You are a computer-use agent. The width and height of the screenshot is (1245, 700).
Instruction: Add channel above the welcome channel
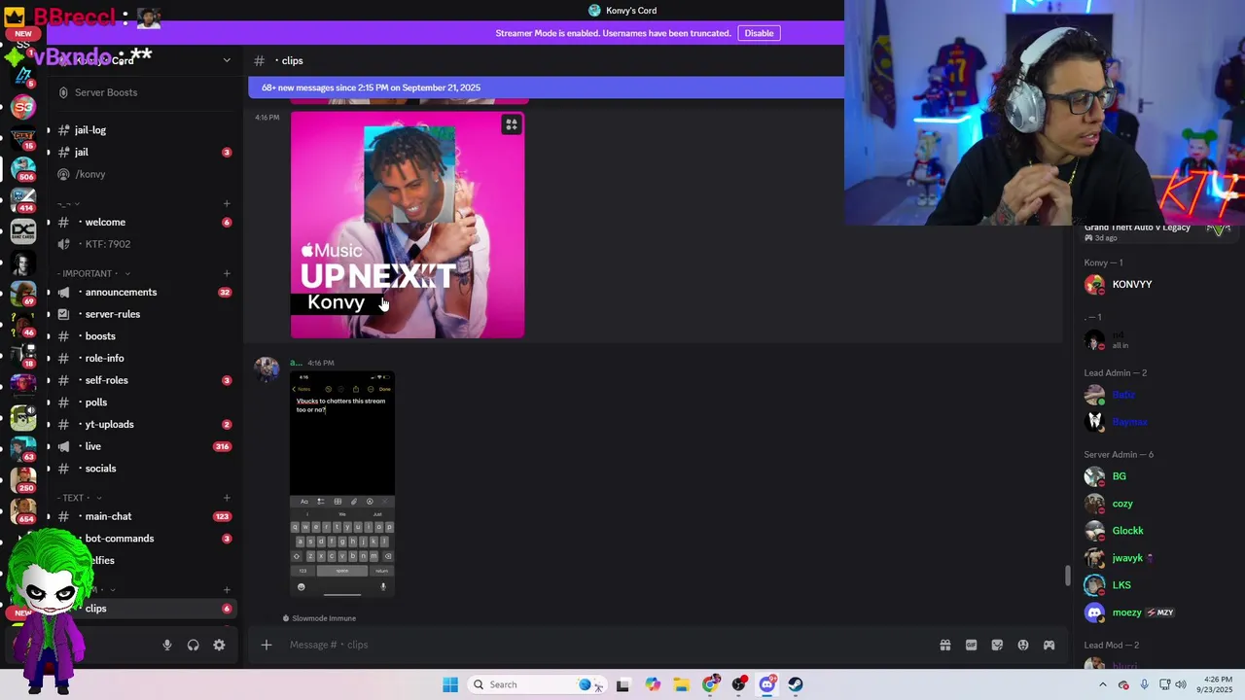click(227, 204)
